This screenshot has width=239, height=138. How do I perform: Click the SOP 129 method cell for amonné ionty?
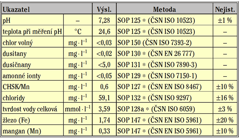[165, 75]
